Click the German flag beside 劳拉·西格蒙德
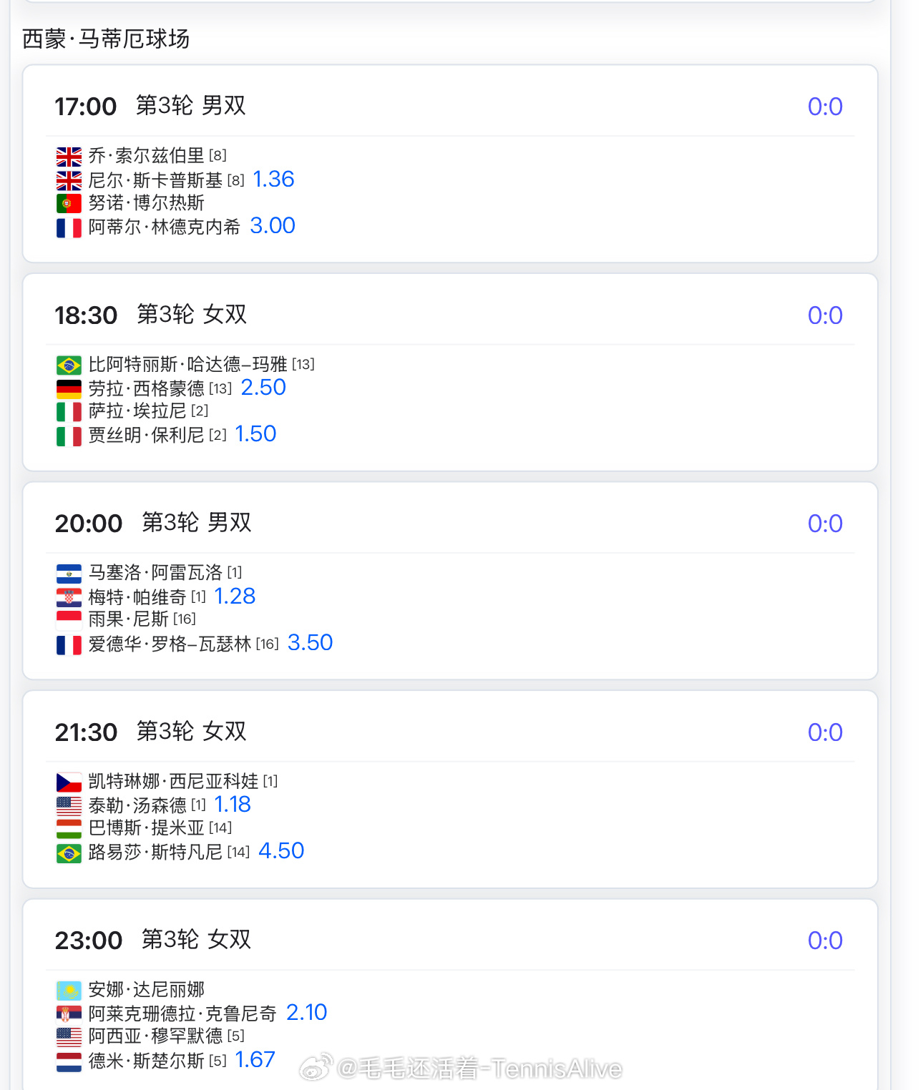The width and height of the screenshot is (923, 1090). pos(69,389)
